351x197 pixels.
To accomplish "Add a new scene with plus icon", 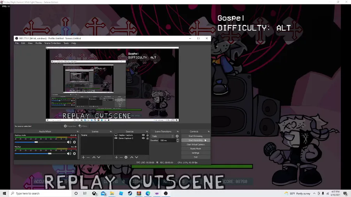I will (83, 157).
